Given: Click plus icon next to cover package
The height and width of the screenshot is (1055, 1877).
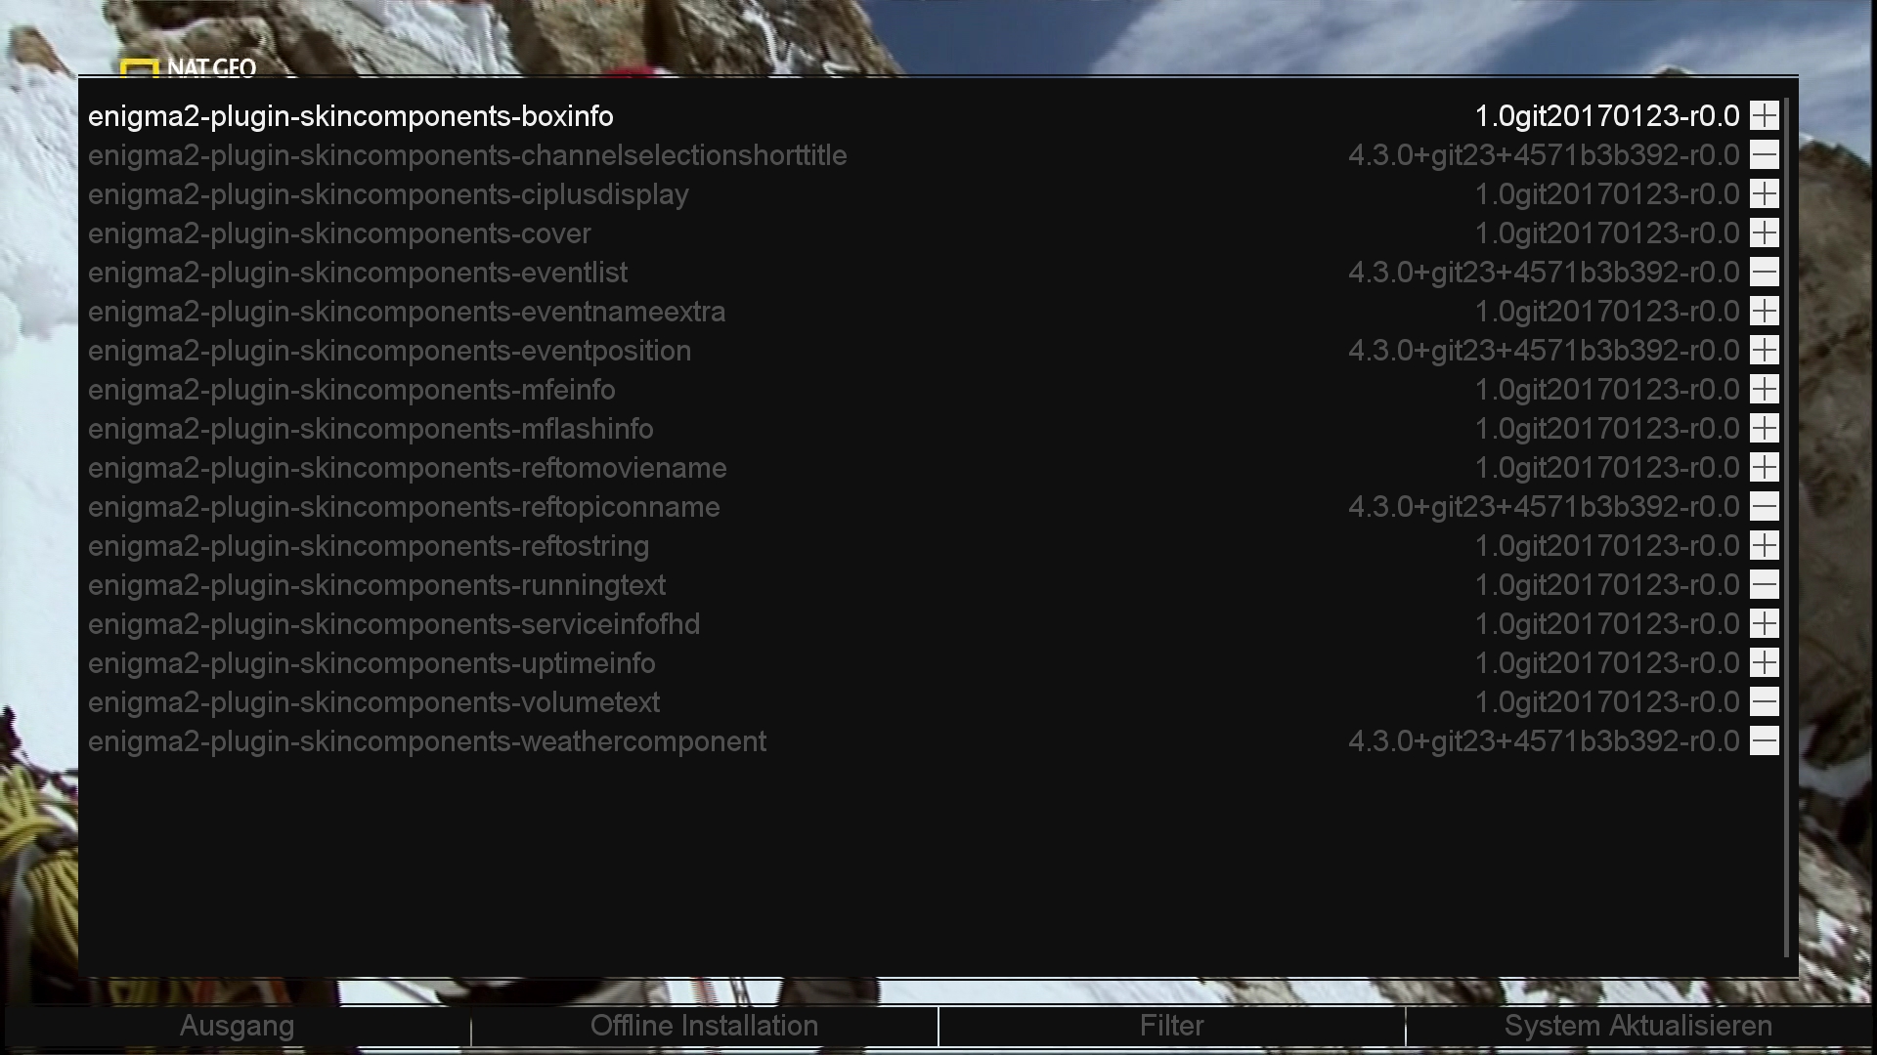Looking at the screenshot, I should [1764, 233].
